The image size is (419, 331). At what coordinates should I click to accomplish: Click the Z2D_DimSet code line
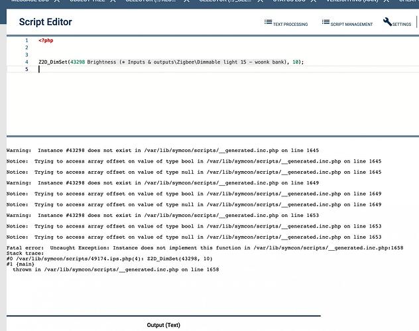click(171, 62)
